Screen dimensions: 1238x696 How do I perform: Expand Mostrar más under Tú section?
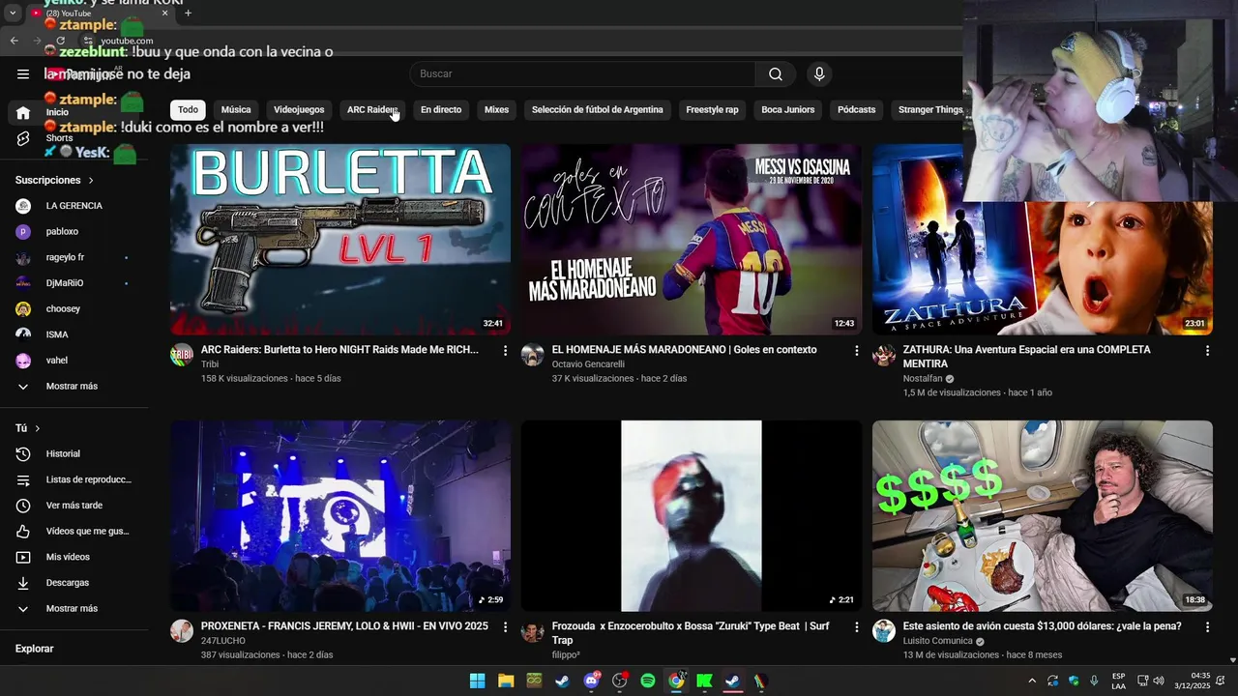(75, 608)
